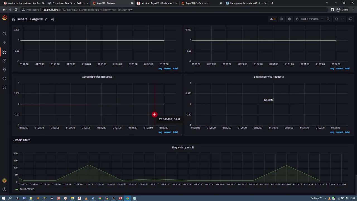The width and height of the screenshot is (357, 201).
Task: Save the dashboard
Action: click(281, 19)
